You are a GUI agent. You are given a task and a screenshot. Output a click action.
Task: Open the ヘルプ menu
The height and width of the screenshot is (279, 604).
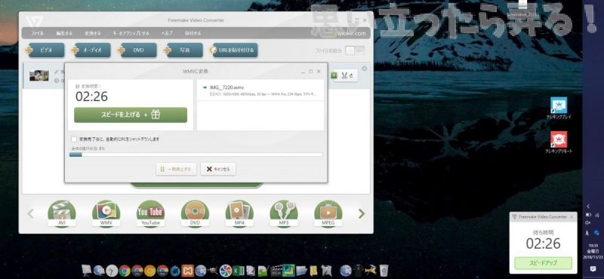click(167, 33)
